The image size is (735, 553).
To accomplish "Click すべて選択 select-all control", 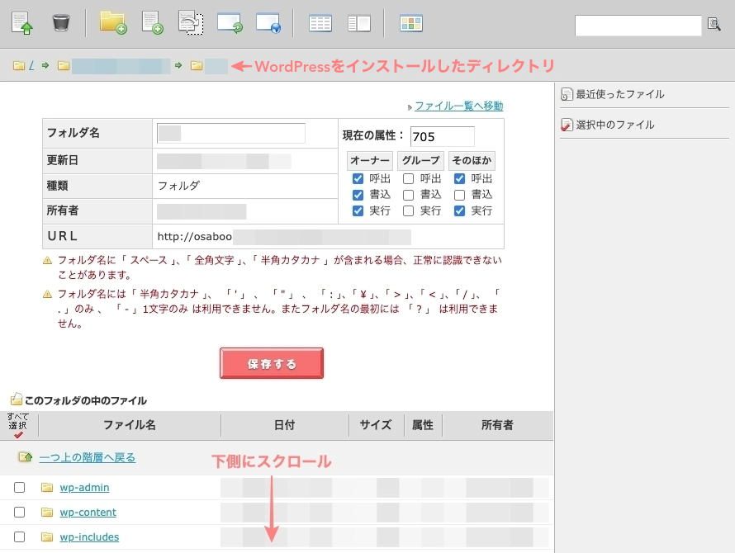I will [18, 425].
